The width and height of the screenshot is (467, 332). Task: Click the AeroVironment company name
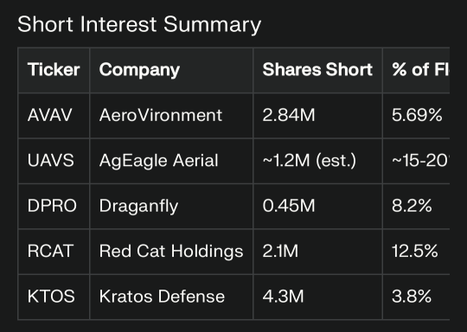coord(161,115)
